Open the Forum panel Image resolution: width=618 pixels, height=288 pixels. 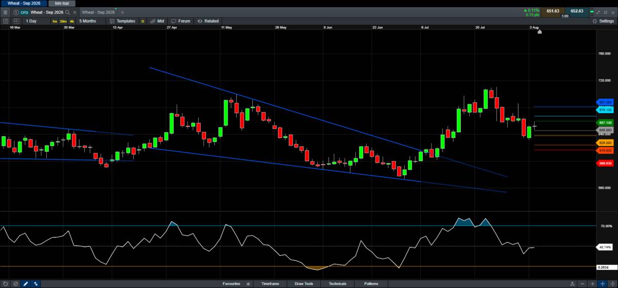[180, 21]
